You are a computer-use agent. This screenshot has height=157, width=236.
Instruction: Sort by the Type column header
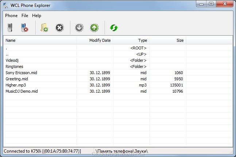131,40
